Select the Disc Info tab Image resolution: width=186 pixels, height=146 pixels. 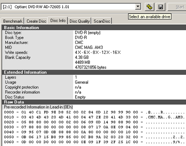point(58,20)
